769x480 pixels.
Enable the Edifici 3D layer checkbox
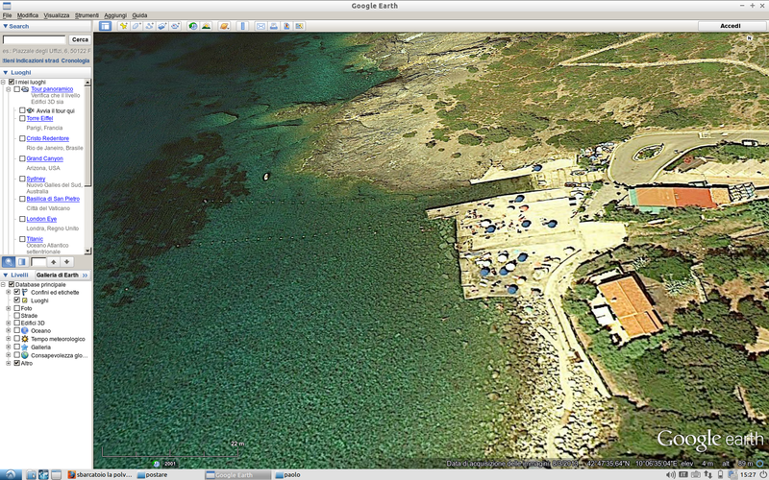16,323
